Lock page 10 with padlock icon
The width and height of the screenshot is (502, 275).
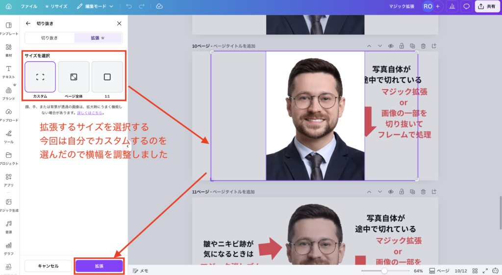click(x=402, y=46)
